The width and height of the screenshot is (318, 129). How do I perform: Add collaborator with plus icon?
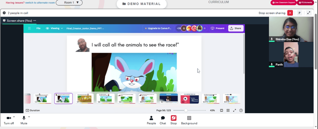pyautogui.click(x=204, y=28)
